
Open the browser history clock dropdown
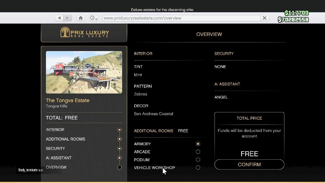point(94,18)
